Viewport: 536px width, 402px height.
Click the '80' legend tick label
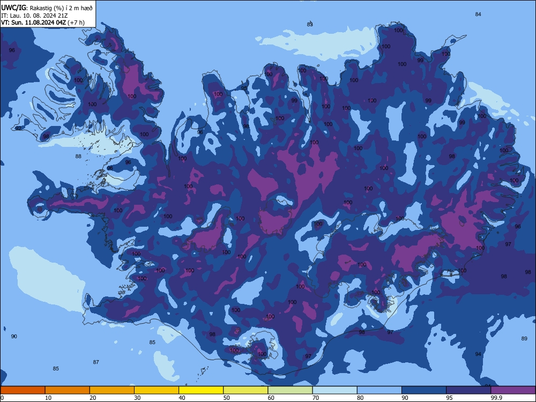coord(360,398)
